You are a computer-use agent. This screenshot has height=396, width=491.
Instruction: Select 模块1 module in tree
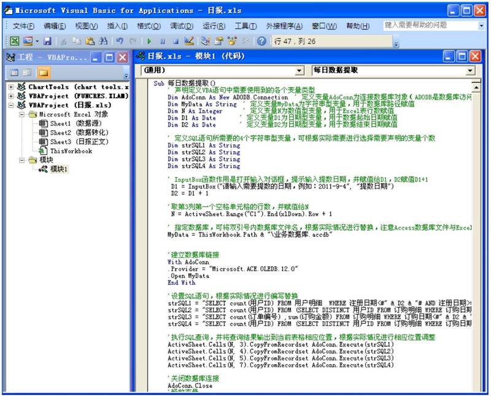(x=59, y=169)
